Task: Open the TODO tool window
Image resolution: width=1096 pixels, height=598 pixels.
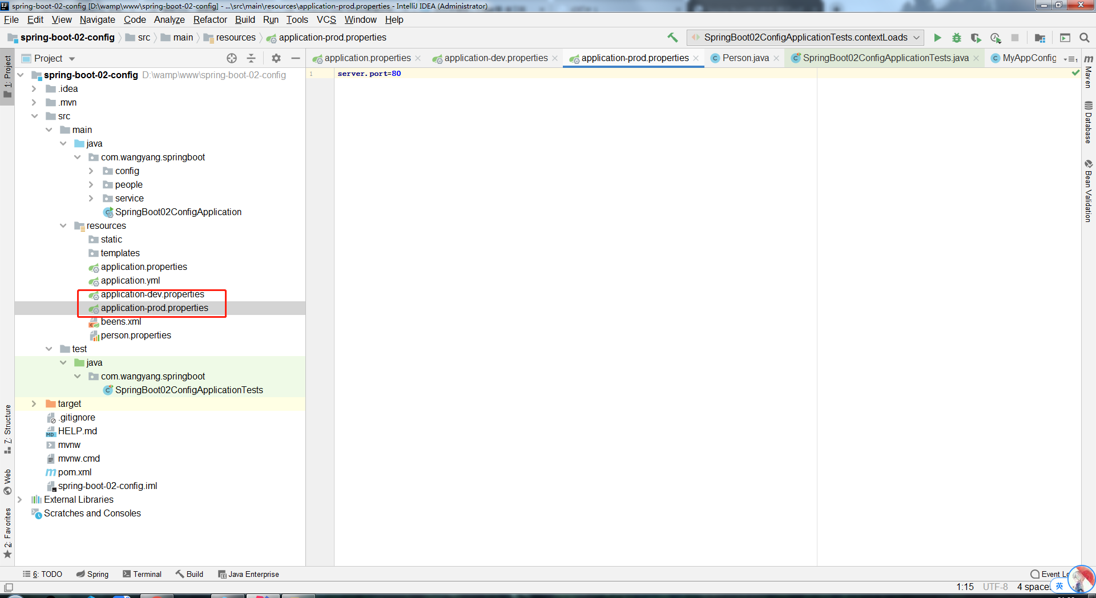Action: (43, 574)
